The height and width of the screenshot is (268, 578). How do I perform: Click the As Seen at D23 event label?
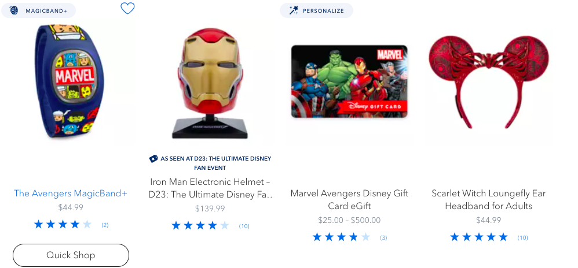coord(215,163)
